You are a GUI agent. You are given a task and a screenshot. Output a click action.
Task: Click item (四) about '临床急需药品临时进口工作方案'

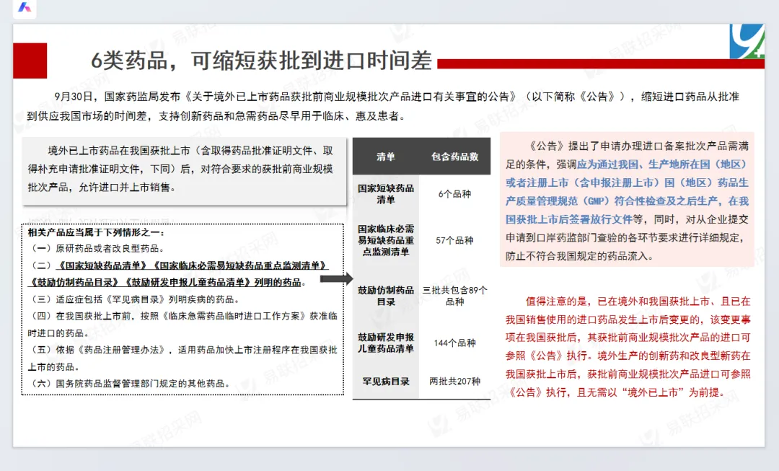click(x=182, y=325)
